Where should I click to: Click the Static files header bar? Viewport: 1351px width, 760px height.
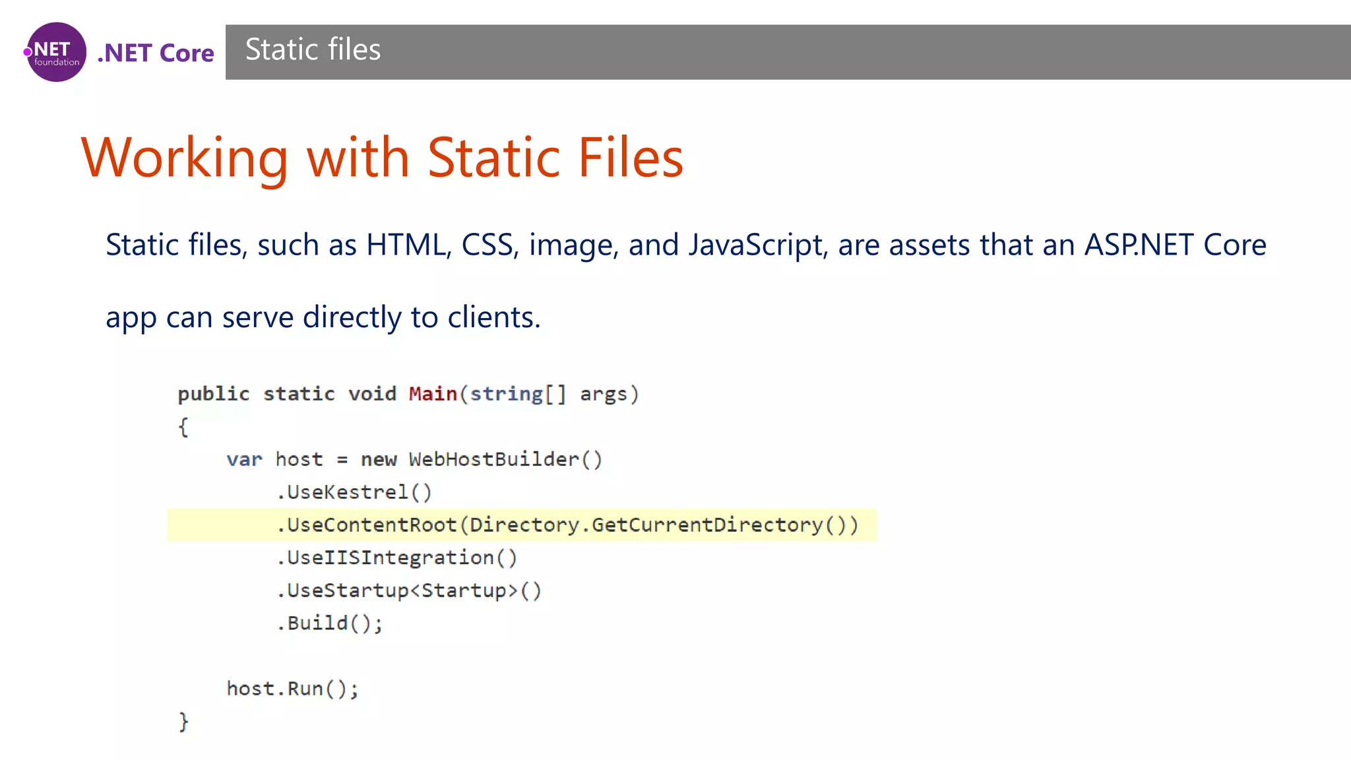(x=788, y=52)
